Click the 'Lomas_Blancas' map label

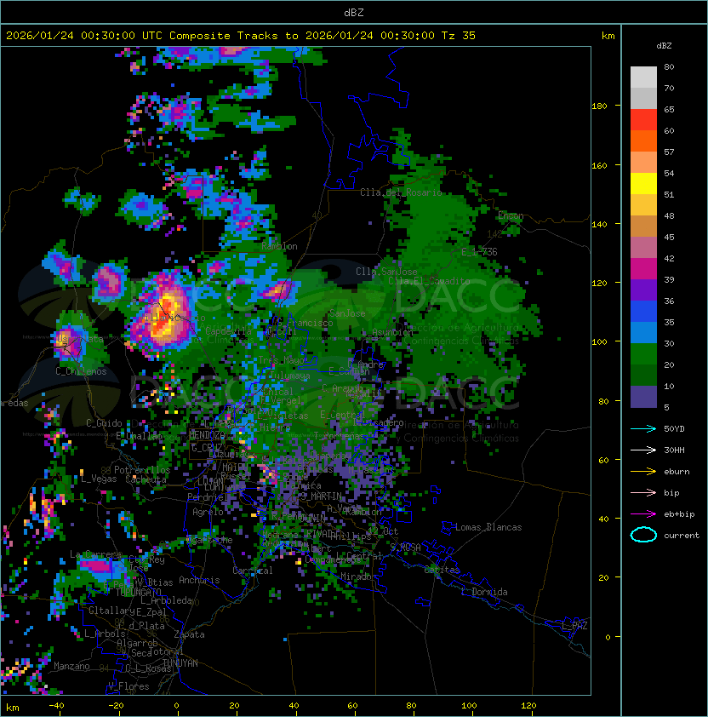(488, 527)
